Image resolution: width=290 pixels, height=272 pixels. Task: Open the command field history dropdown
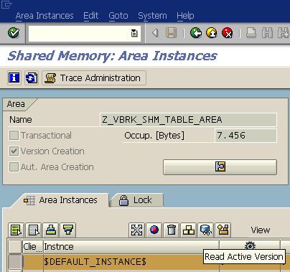coord(134,33)
